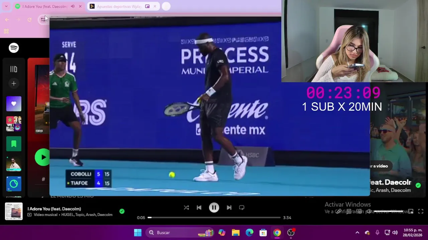Open the clock showing 10:55 p. m.
Screen dimensions: 428x240
pos(413,233)
